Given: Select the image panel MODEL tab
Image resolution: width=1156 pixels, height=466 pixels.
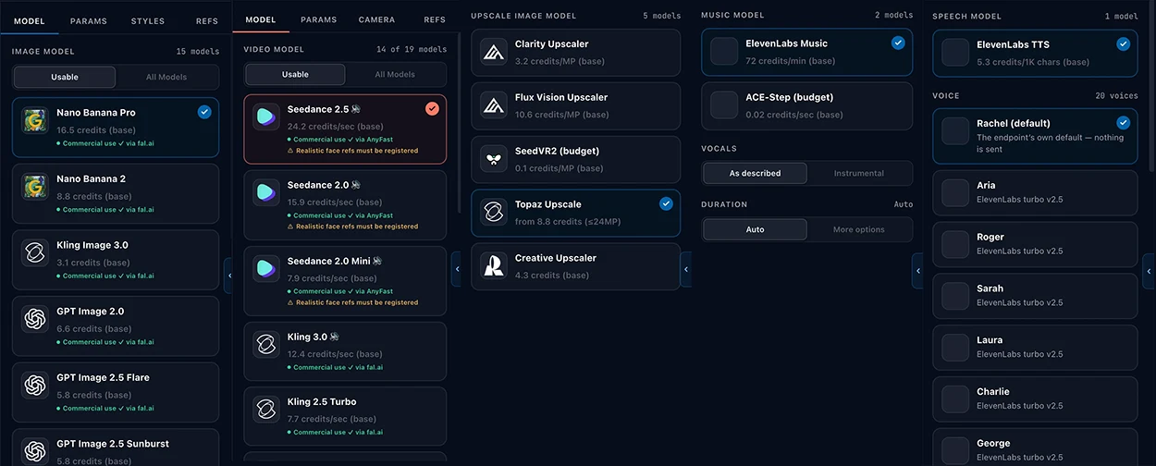Looking at the screenshot, I should coord(30,20).
